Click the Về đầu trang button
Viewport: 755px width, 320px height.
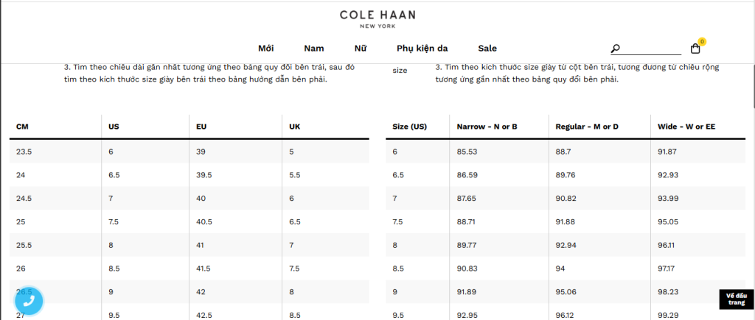[x=737, y=299]
